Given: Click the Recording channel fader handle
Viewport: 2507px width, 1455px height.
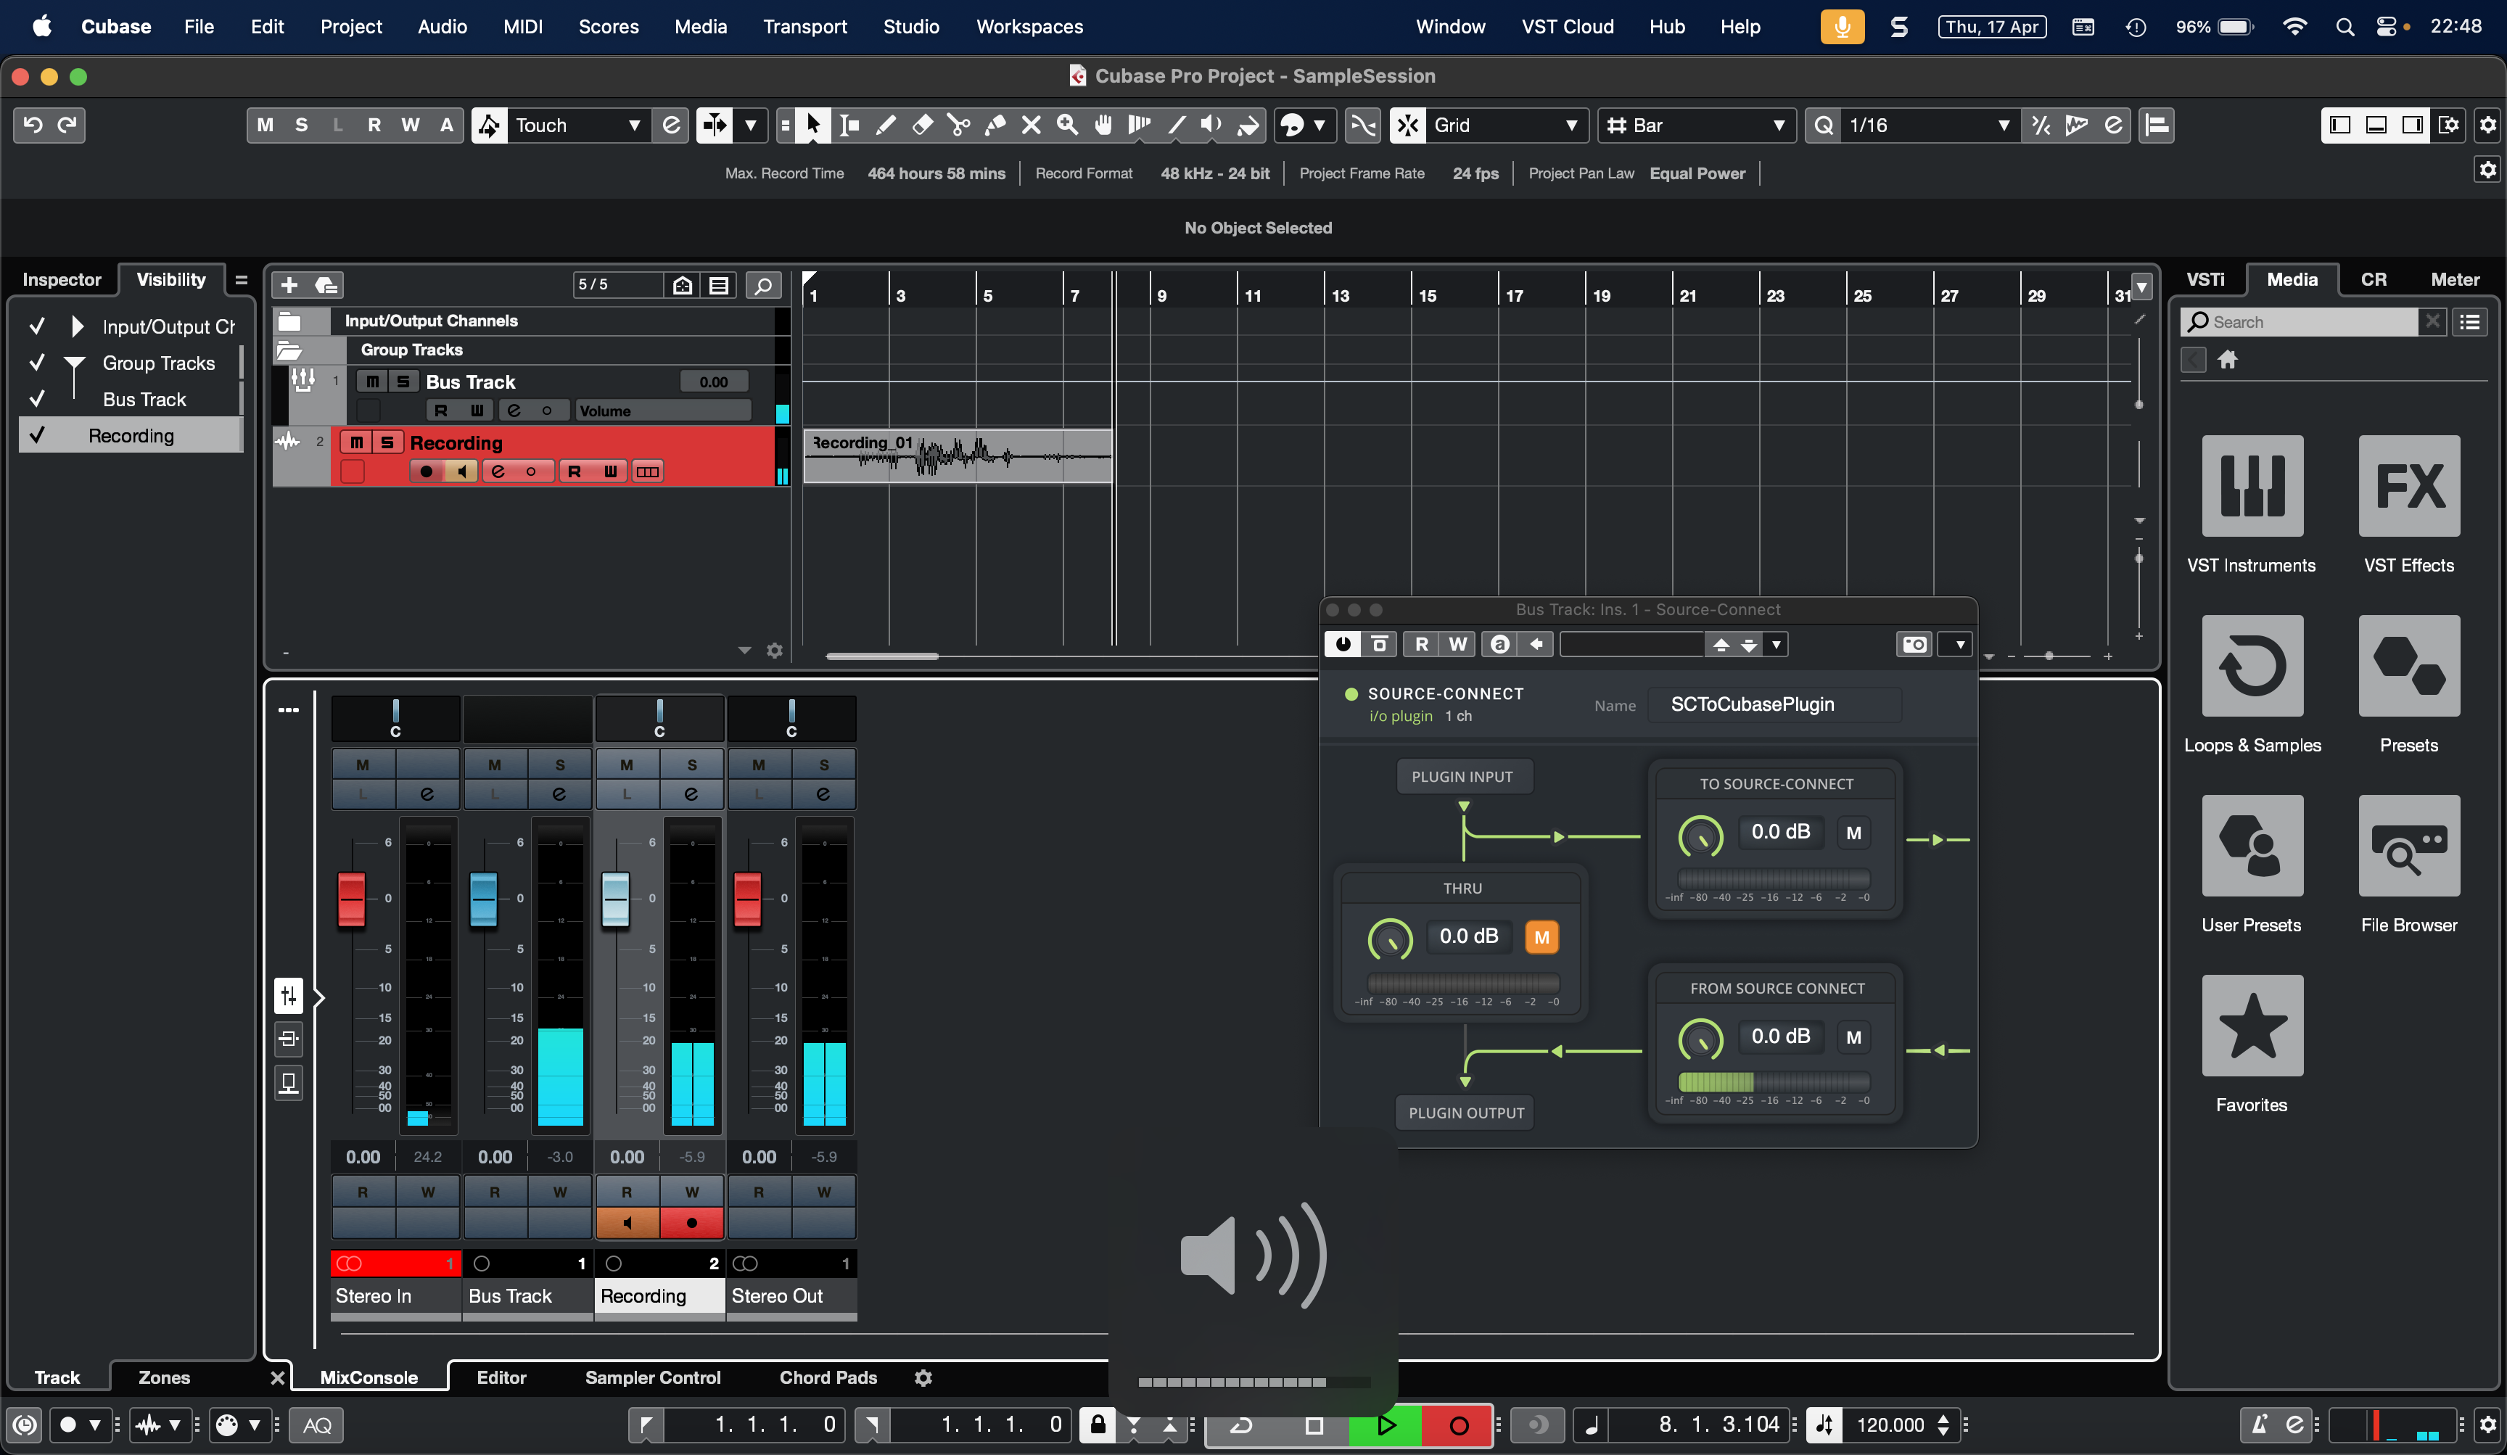Looking at the screenshot, I should click(616, 898).
